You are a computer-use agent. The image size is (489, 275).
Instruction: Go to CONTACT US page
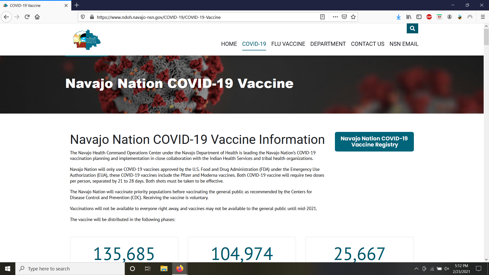tap(368, 44)
